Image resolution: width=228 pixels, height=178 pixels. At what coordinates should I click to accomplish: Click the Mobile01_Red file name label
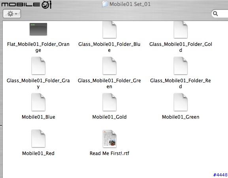(x=38, y=153)
